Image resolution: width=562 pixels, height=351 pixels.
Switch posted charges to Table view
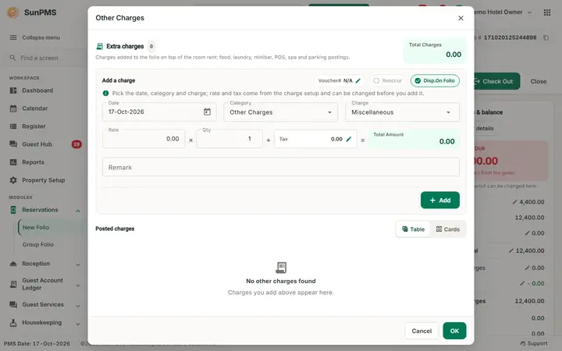coord(413,229)
